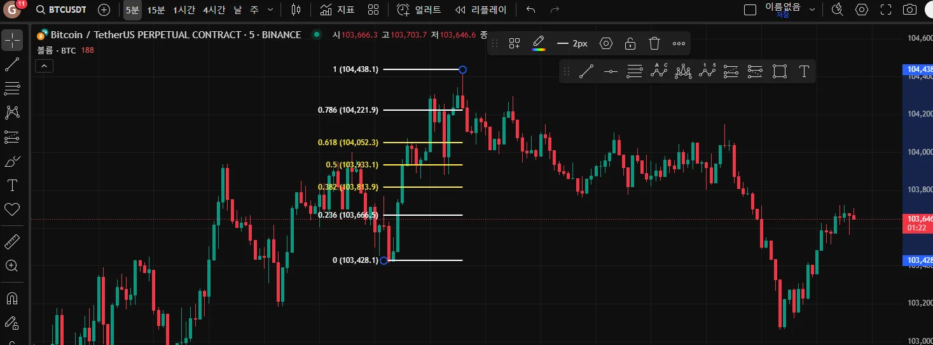The width and height of the screenshot is (933, 345).
Task: Toggle magnet mode
Action: pyautogui.click(x=12, y=299)
